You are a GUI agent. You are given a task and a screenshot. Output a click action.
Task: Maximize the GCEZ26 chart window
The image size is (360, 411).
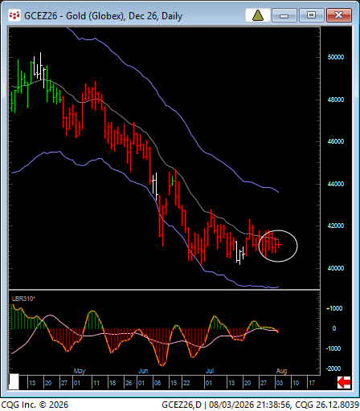[311, 15]
